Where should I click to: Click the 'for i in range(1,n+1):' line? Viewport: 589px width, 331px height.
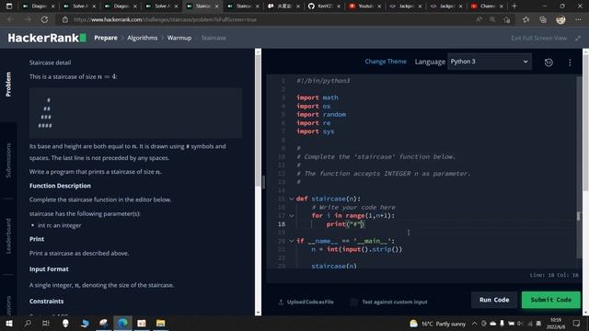pos(352,215)
